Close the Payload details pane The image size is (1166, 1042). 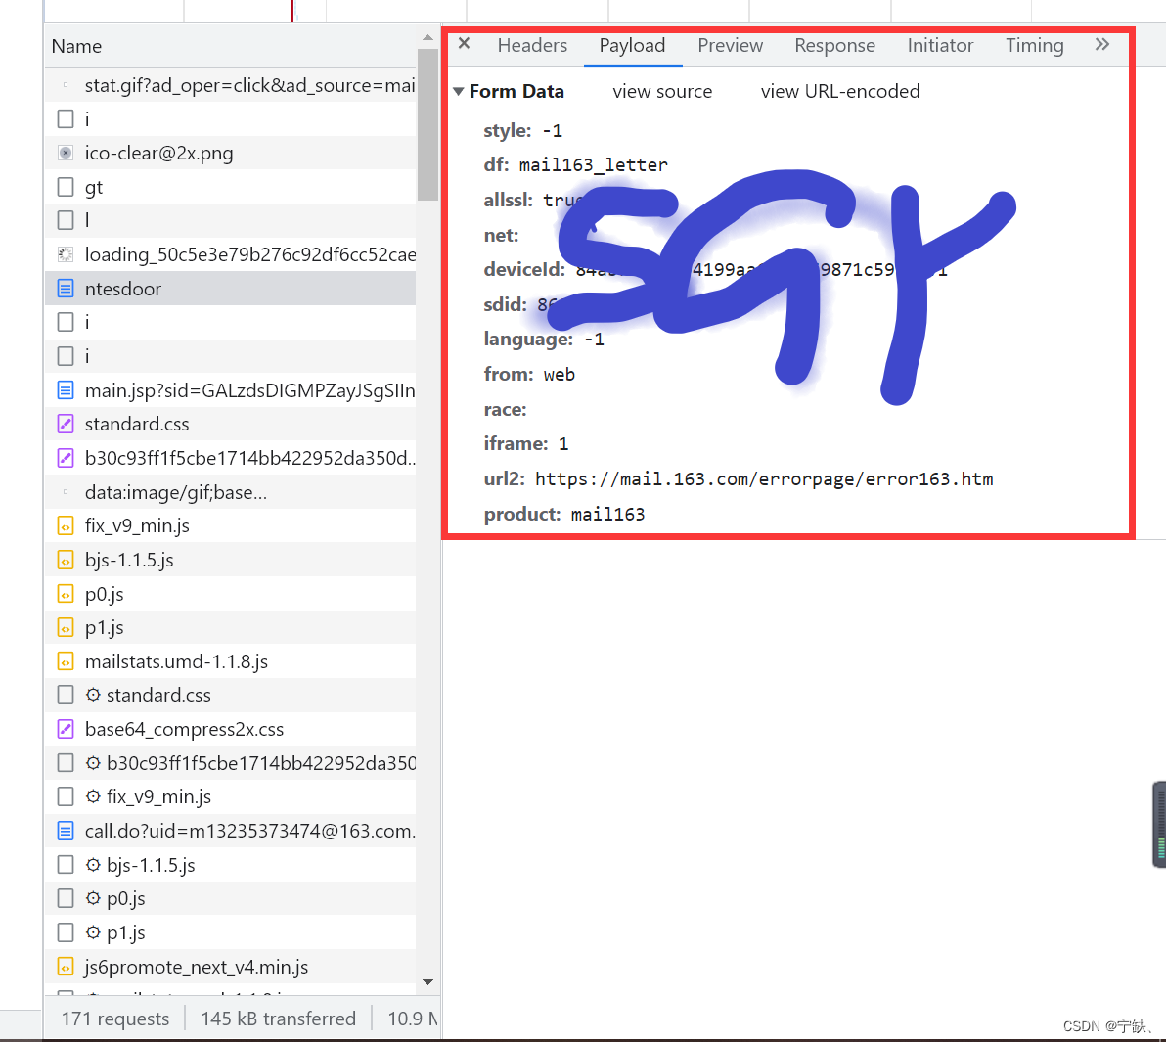pos(463,43)
